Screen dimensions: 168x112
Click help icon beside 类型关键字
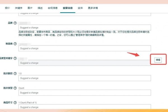pyautogui.click(x=15, y=58)
